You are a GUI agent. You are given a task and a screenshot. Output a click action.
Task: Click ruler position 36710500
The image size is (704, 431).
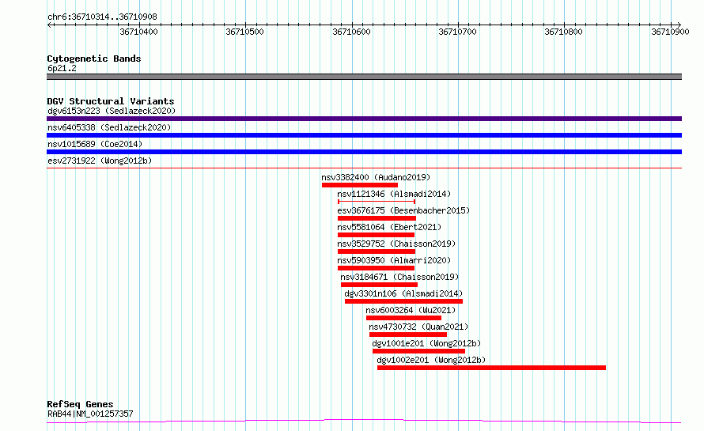point(244,32)
